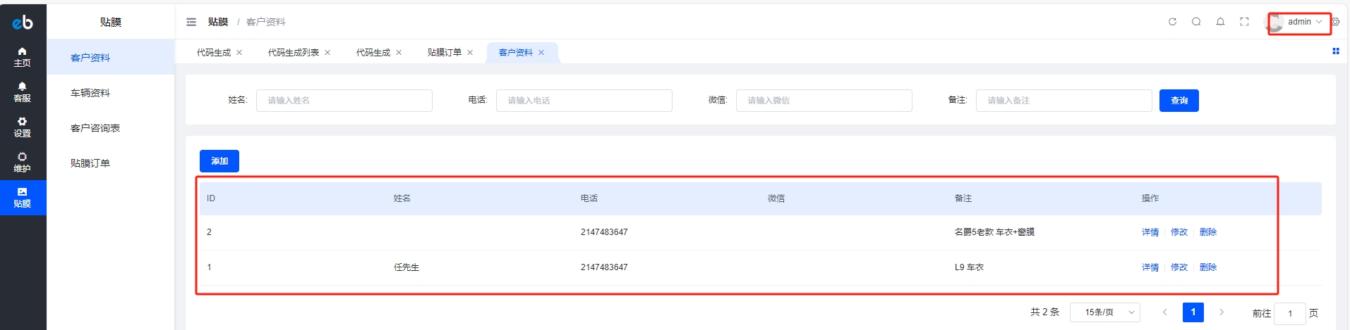
Task: Click the L9 车衣 remark cell
Action: (x=969, y=267)
